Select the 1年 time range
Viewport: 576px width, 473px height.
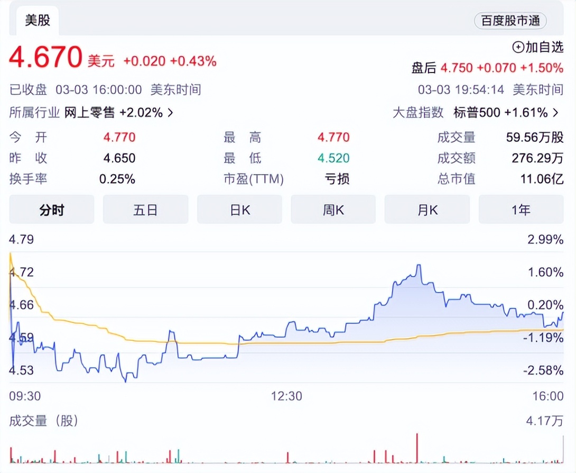tap(521, 210)
